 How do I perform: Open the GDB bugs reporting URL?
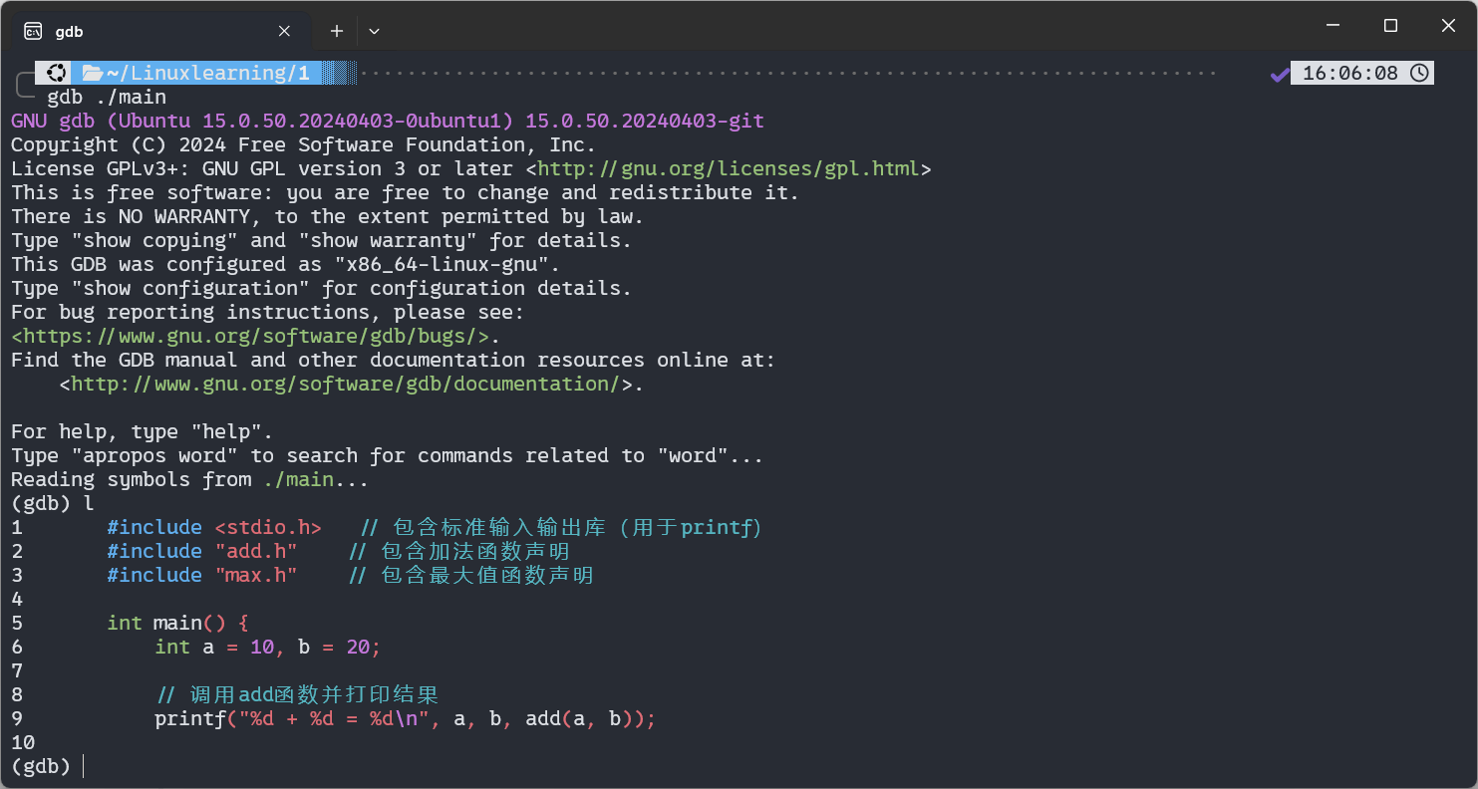256,336
